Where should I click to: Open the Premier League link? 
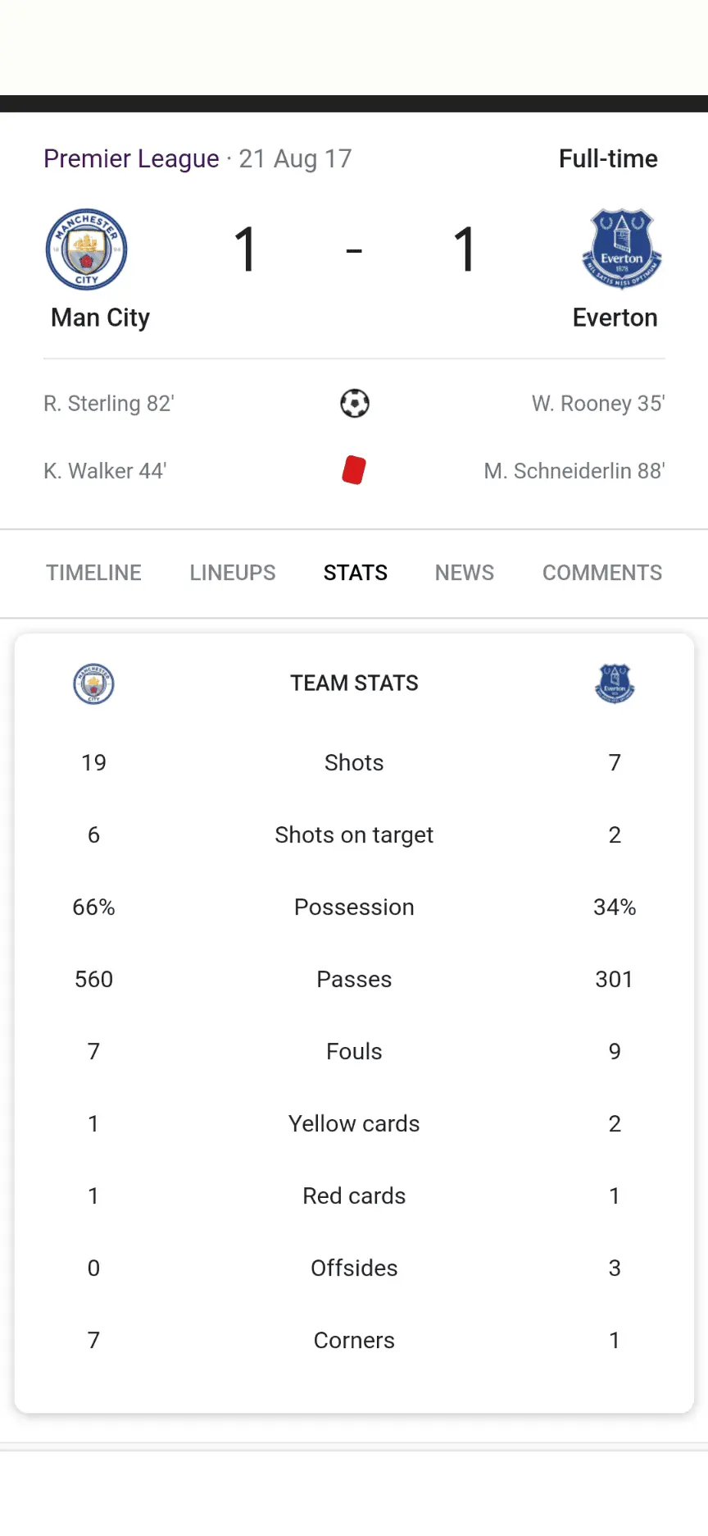pyautogui.click(x=131, y=158)
